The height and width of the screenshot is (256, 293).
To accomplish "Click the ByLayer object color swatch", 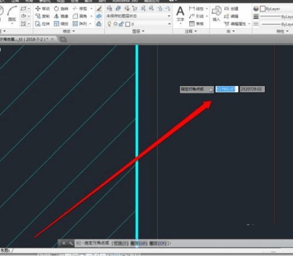I will click(263, 9).
